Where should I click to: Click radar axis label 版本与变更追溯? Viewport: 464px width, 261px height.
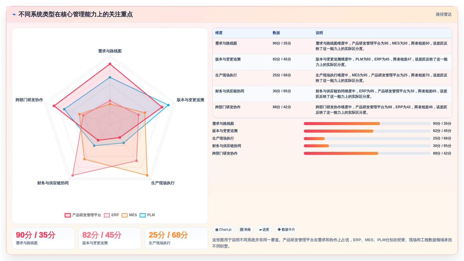coord(190,100)
